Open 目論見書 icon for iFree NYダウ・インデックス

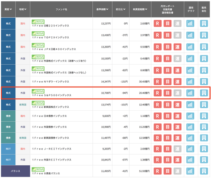coord(167,82)
